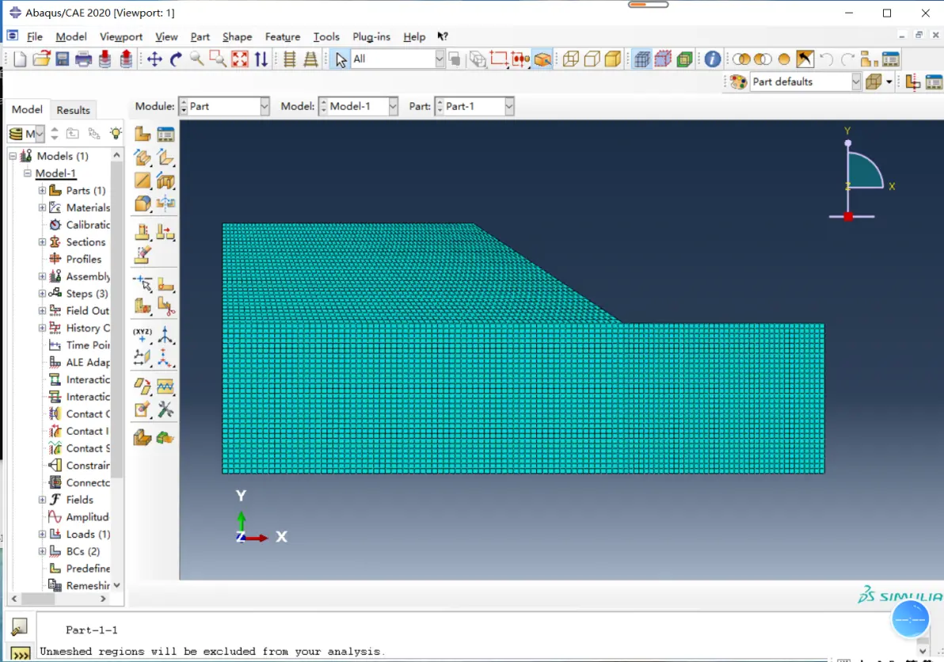The height and width of the screenshot is (662, 944).
Task: Toggle the mesh visibility icon
Action: pyautogui.click(x=642, y=59)
